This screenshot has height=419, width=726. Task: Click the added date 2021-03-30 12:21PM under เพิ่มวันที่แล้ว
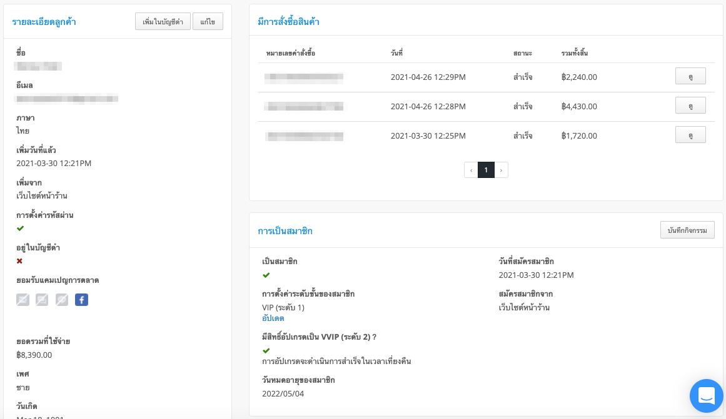[x=54, y=163]
